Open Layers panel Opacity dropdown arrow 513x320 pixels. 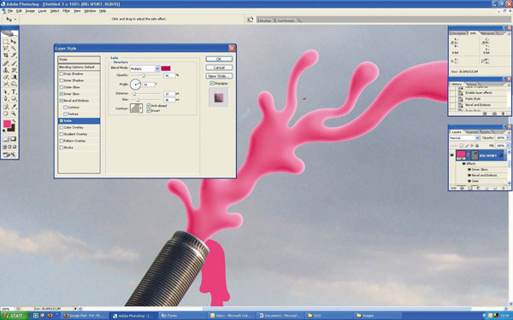[508, 138]
